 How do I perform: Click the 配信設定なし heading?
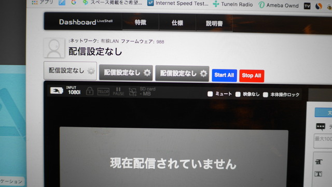click(95, 51)
